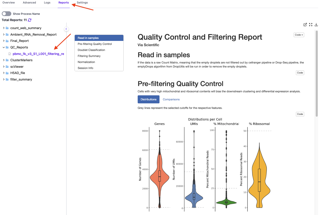Select the Distributions toggle button
This screenshot has width=322, height=215.
148,99
